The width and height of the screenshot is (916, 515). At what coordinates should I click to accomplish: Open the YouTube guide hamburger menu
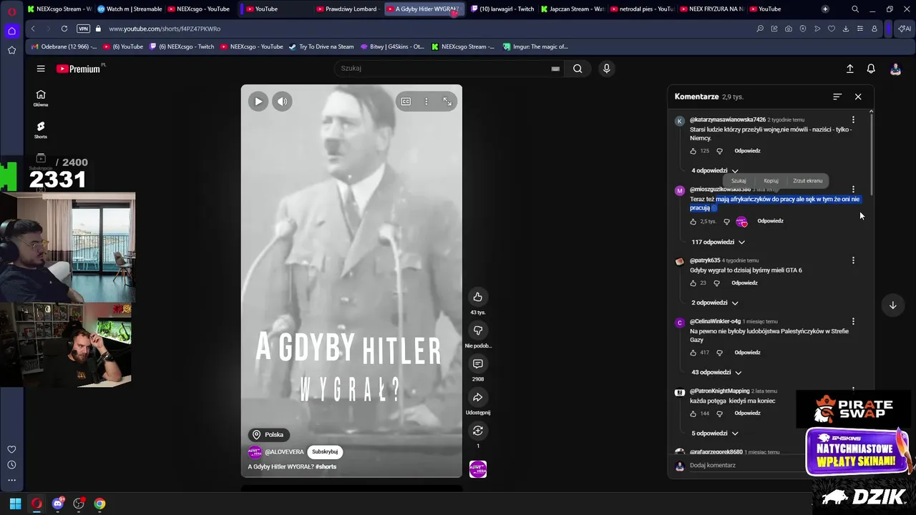(x=41, y=69)
